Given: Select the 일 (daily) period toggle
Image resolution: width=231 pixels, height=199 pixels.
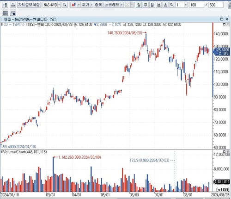Looking at the screenshot, I should 139,5.
